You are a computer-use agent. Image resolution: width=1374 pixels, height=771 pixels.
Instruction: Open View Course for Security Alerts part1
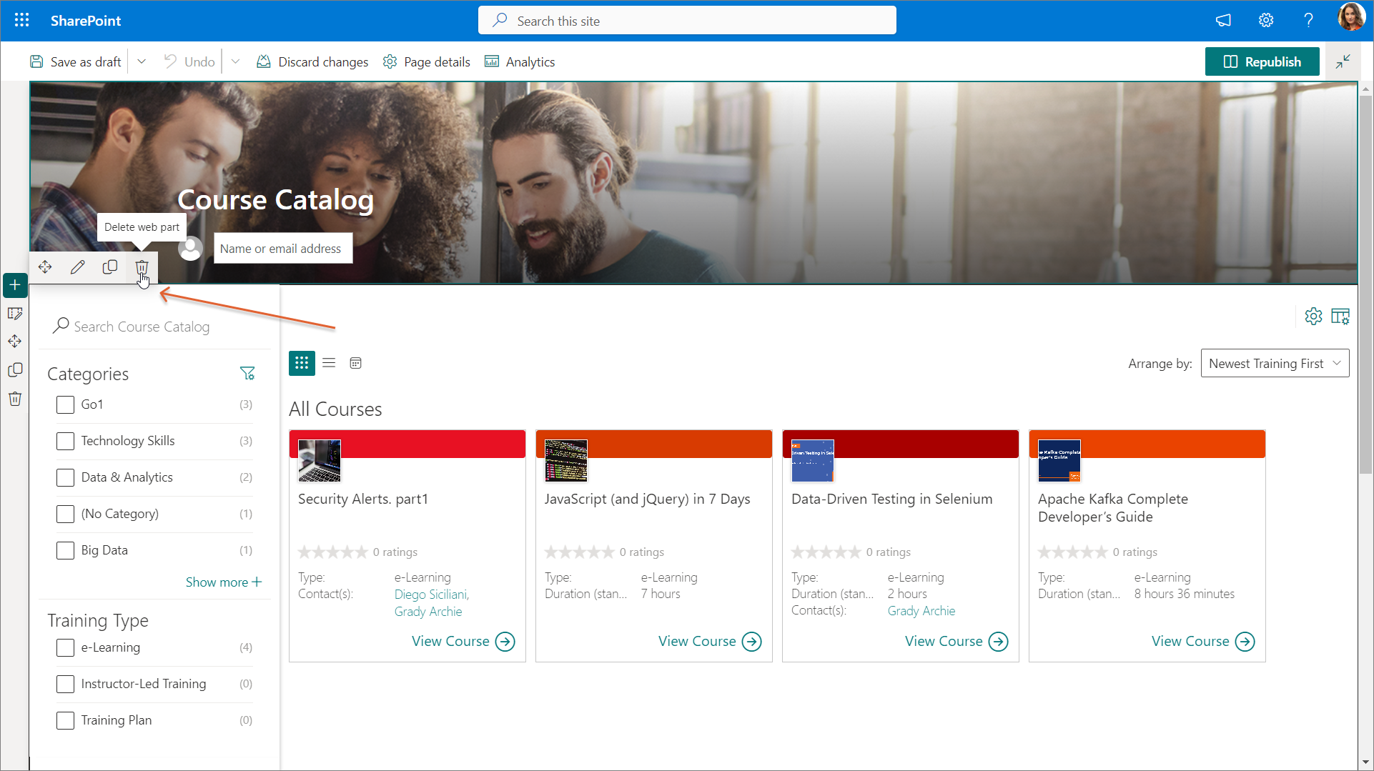tap(463, 642)
